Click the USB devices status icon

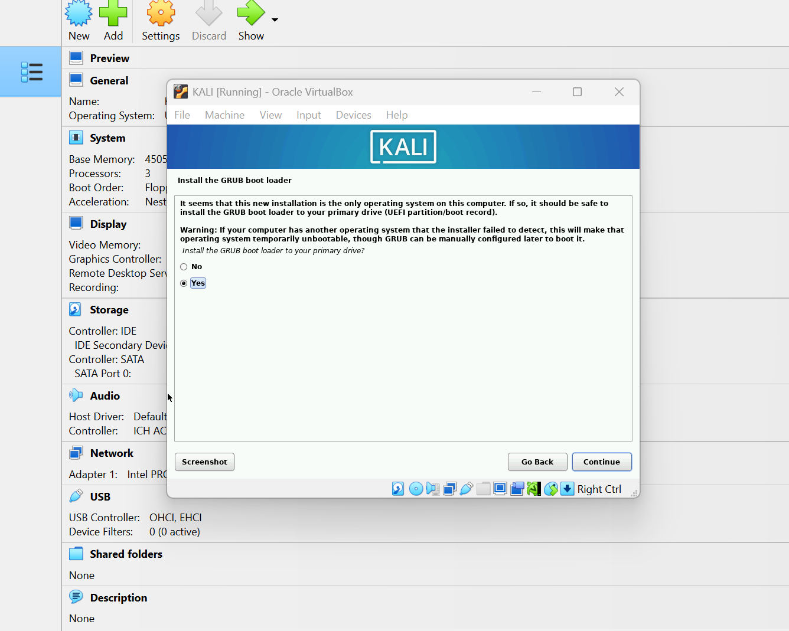point(467,489)
